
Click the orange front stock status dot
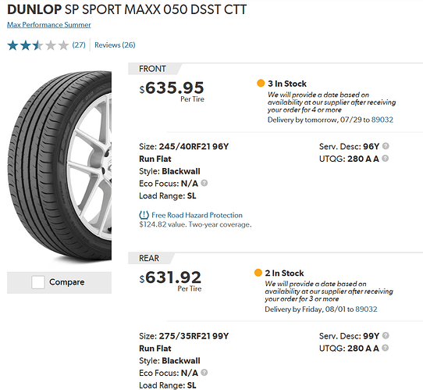click(261, 83)
